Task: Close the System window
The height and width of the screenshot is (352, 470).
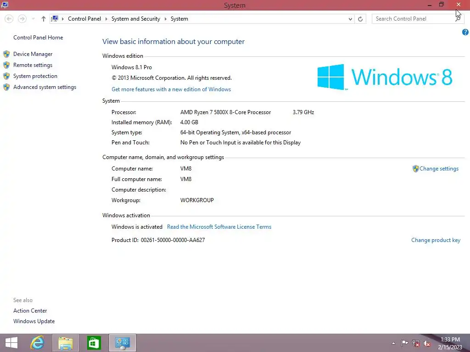Action: coord(459,5)
